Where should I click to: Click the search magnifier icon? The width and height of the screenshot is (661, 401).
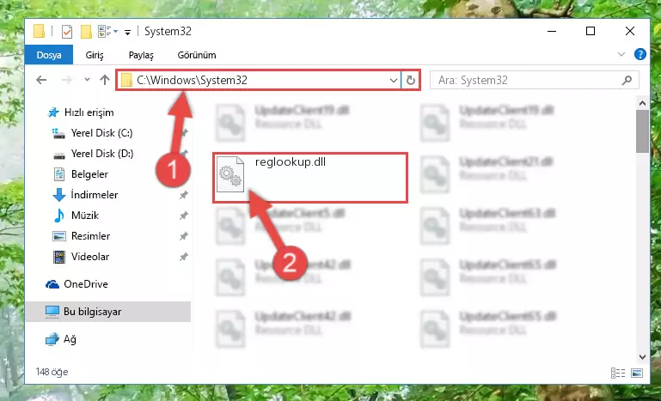627,80
